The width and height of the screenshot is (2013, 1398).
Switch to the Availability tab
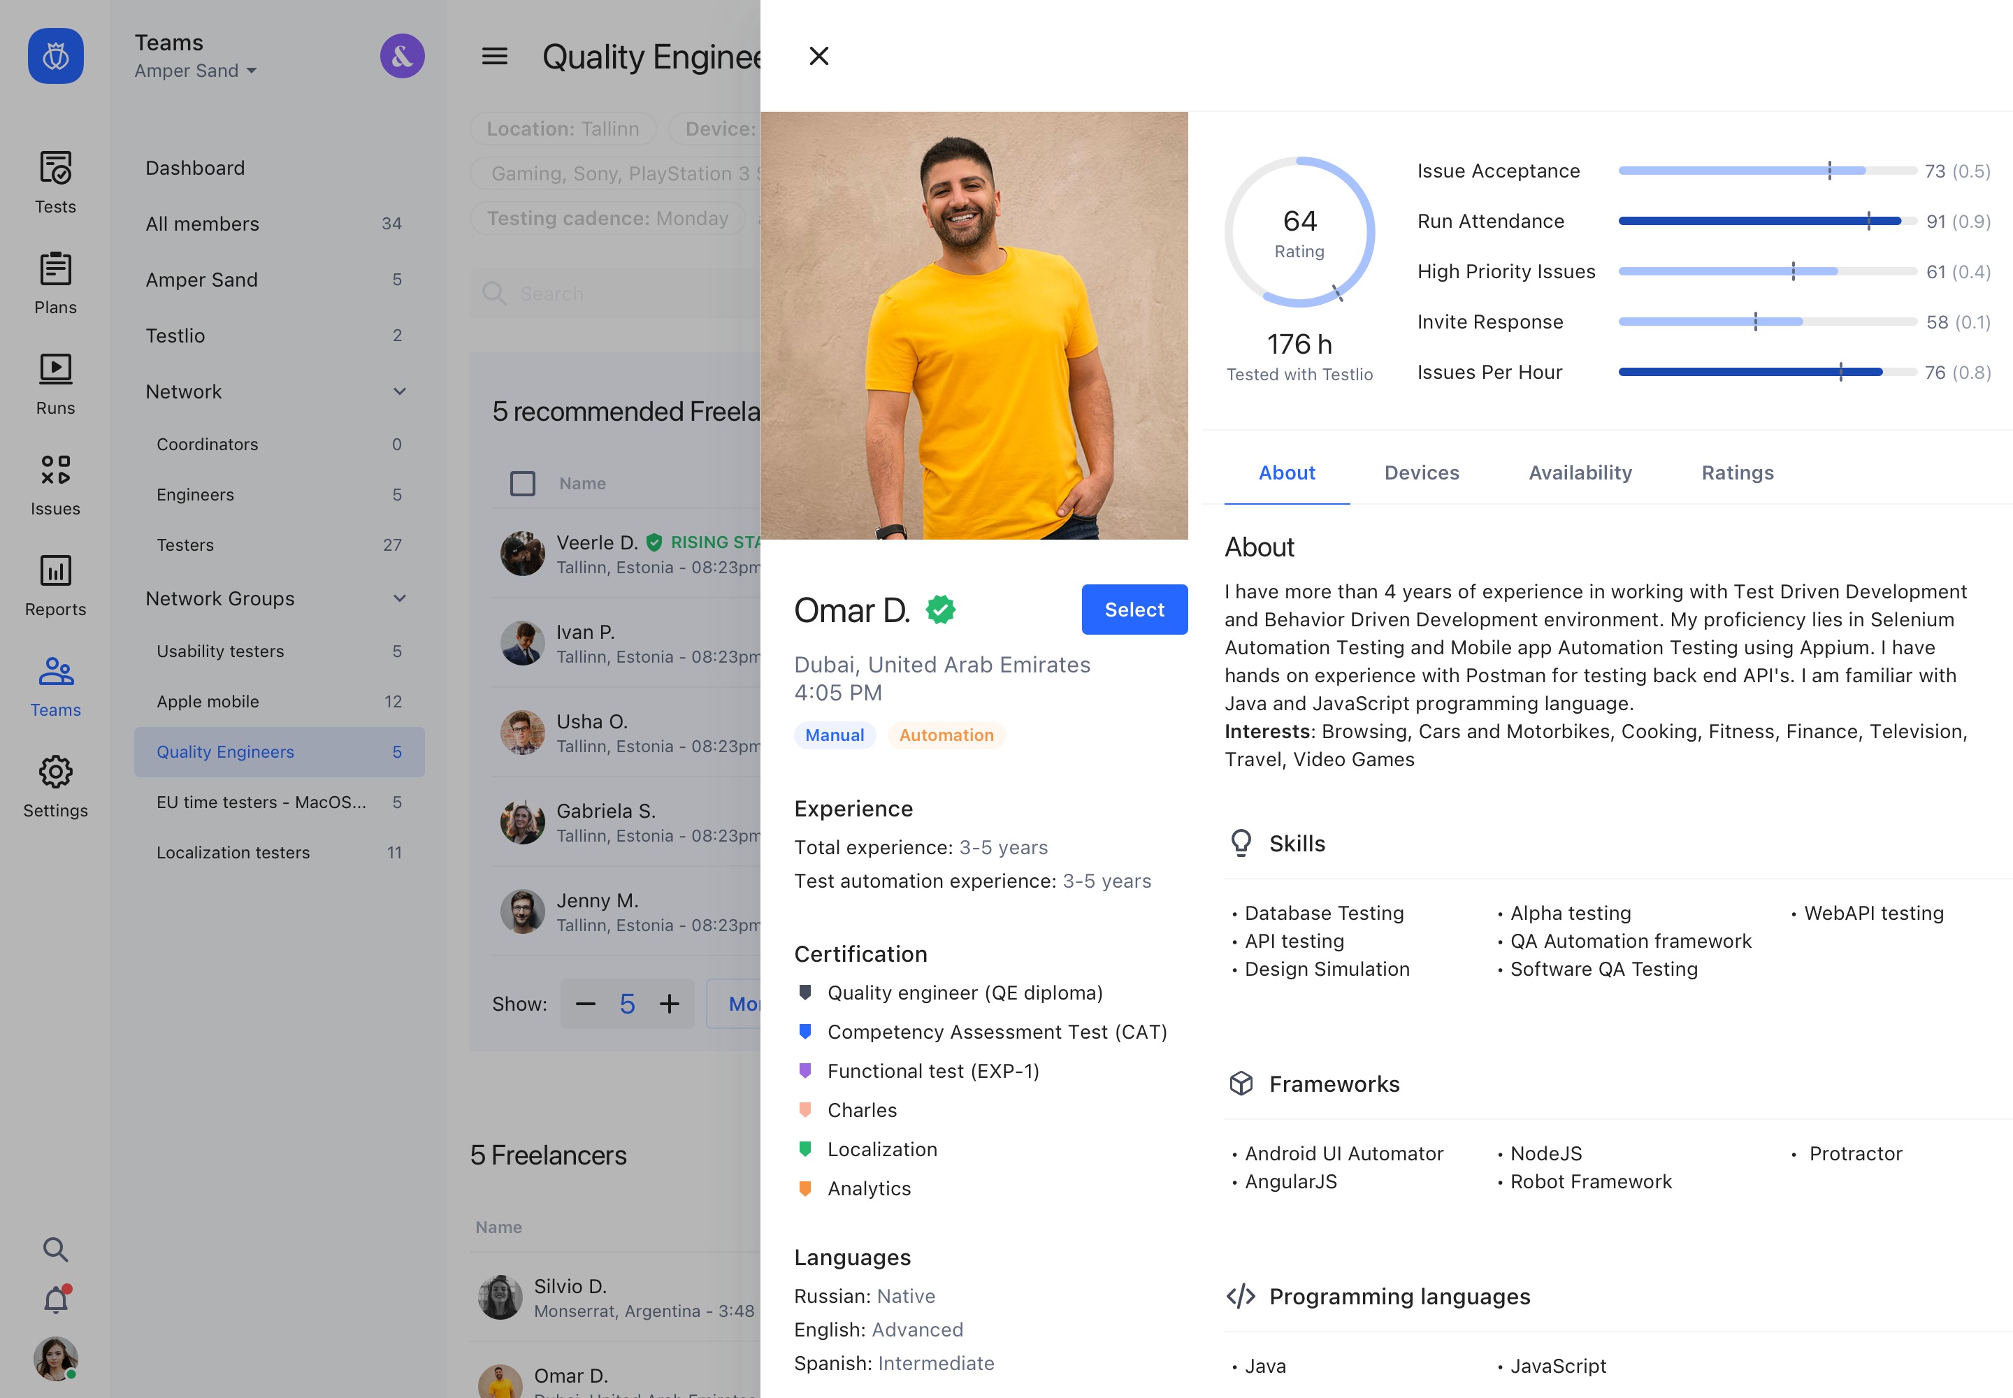[1580, 473]
